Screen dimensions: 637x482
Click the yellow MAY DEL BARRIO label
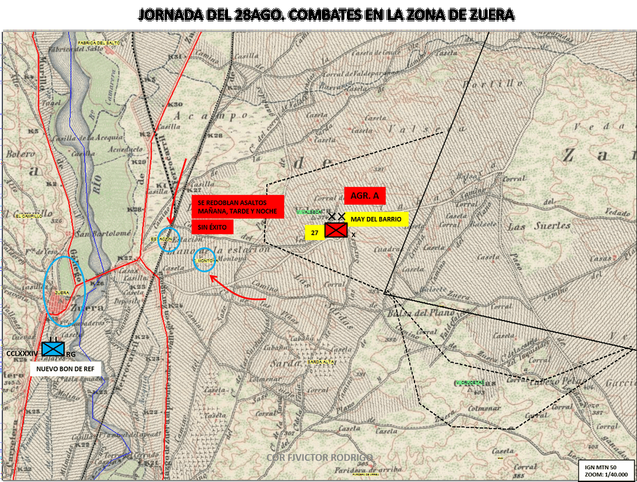point(375,219)
